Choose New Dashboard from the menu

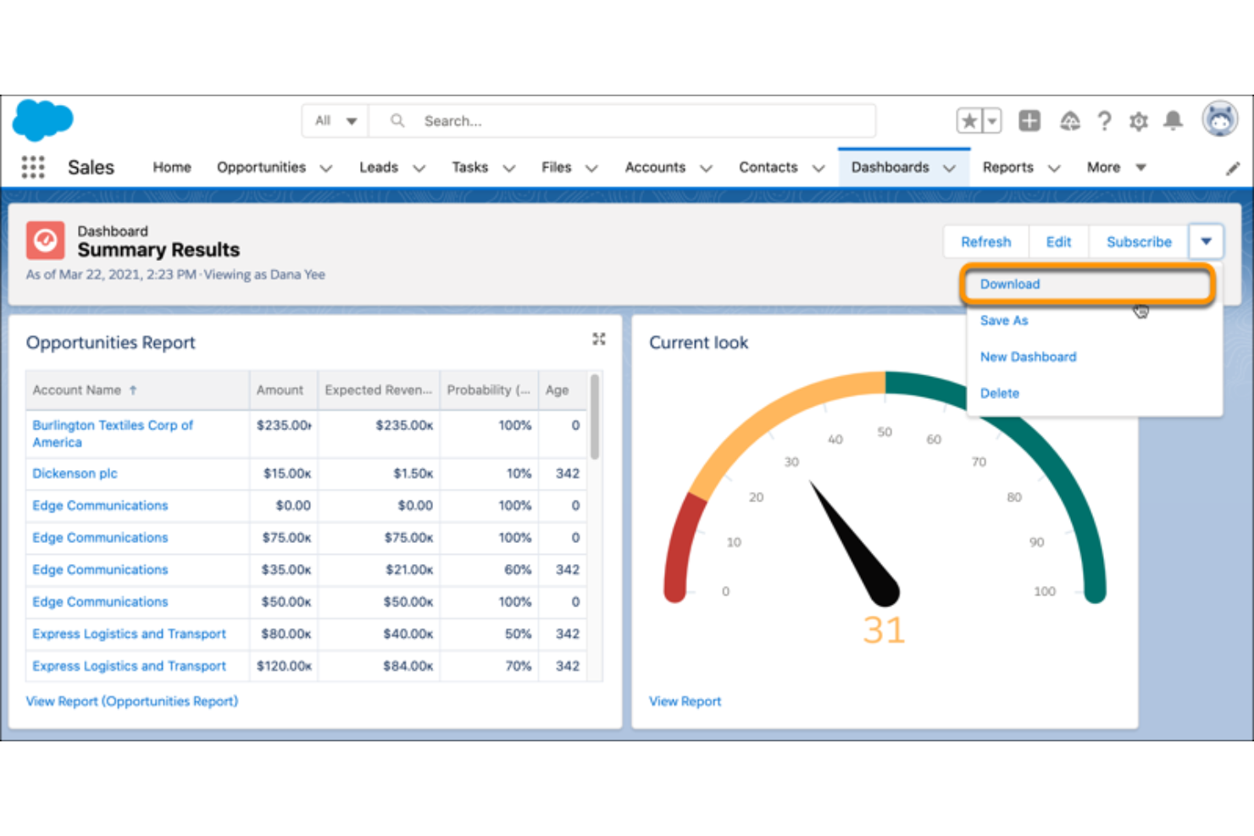coord(1028,357)
